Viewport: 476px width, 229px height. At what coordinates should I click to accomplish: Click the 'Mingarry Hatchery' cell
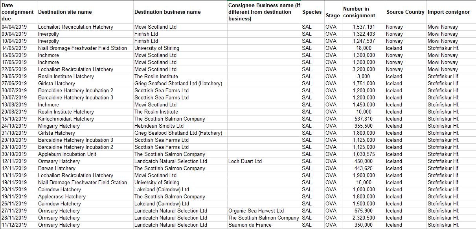pos(59,126)
